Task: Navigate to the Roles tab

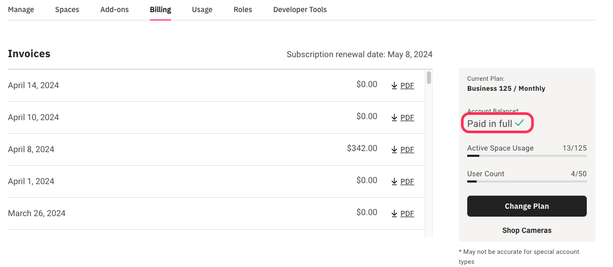Action: tap(243, 9)
